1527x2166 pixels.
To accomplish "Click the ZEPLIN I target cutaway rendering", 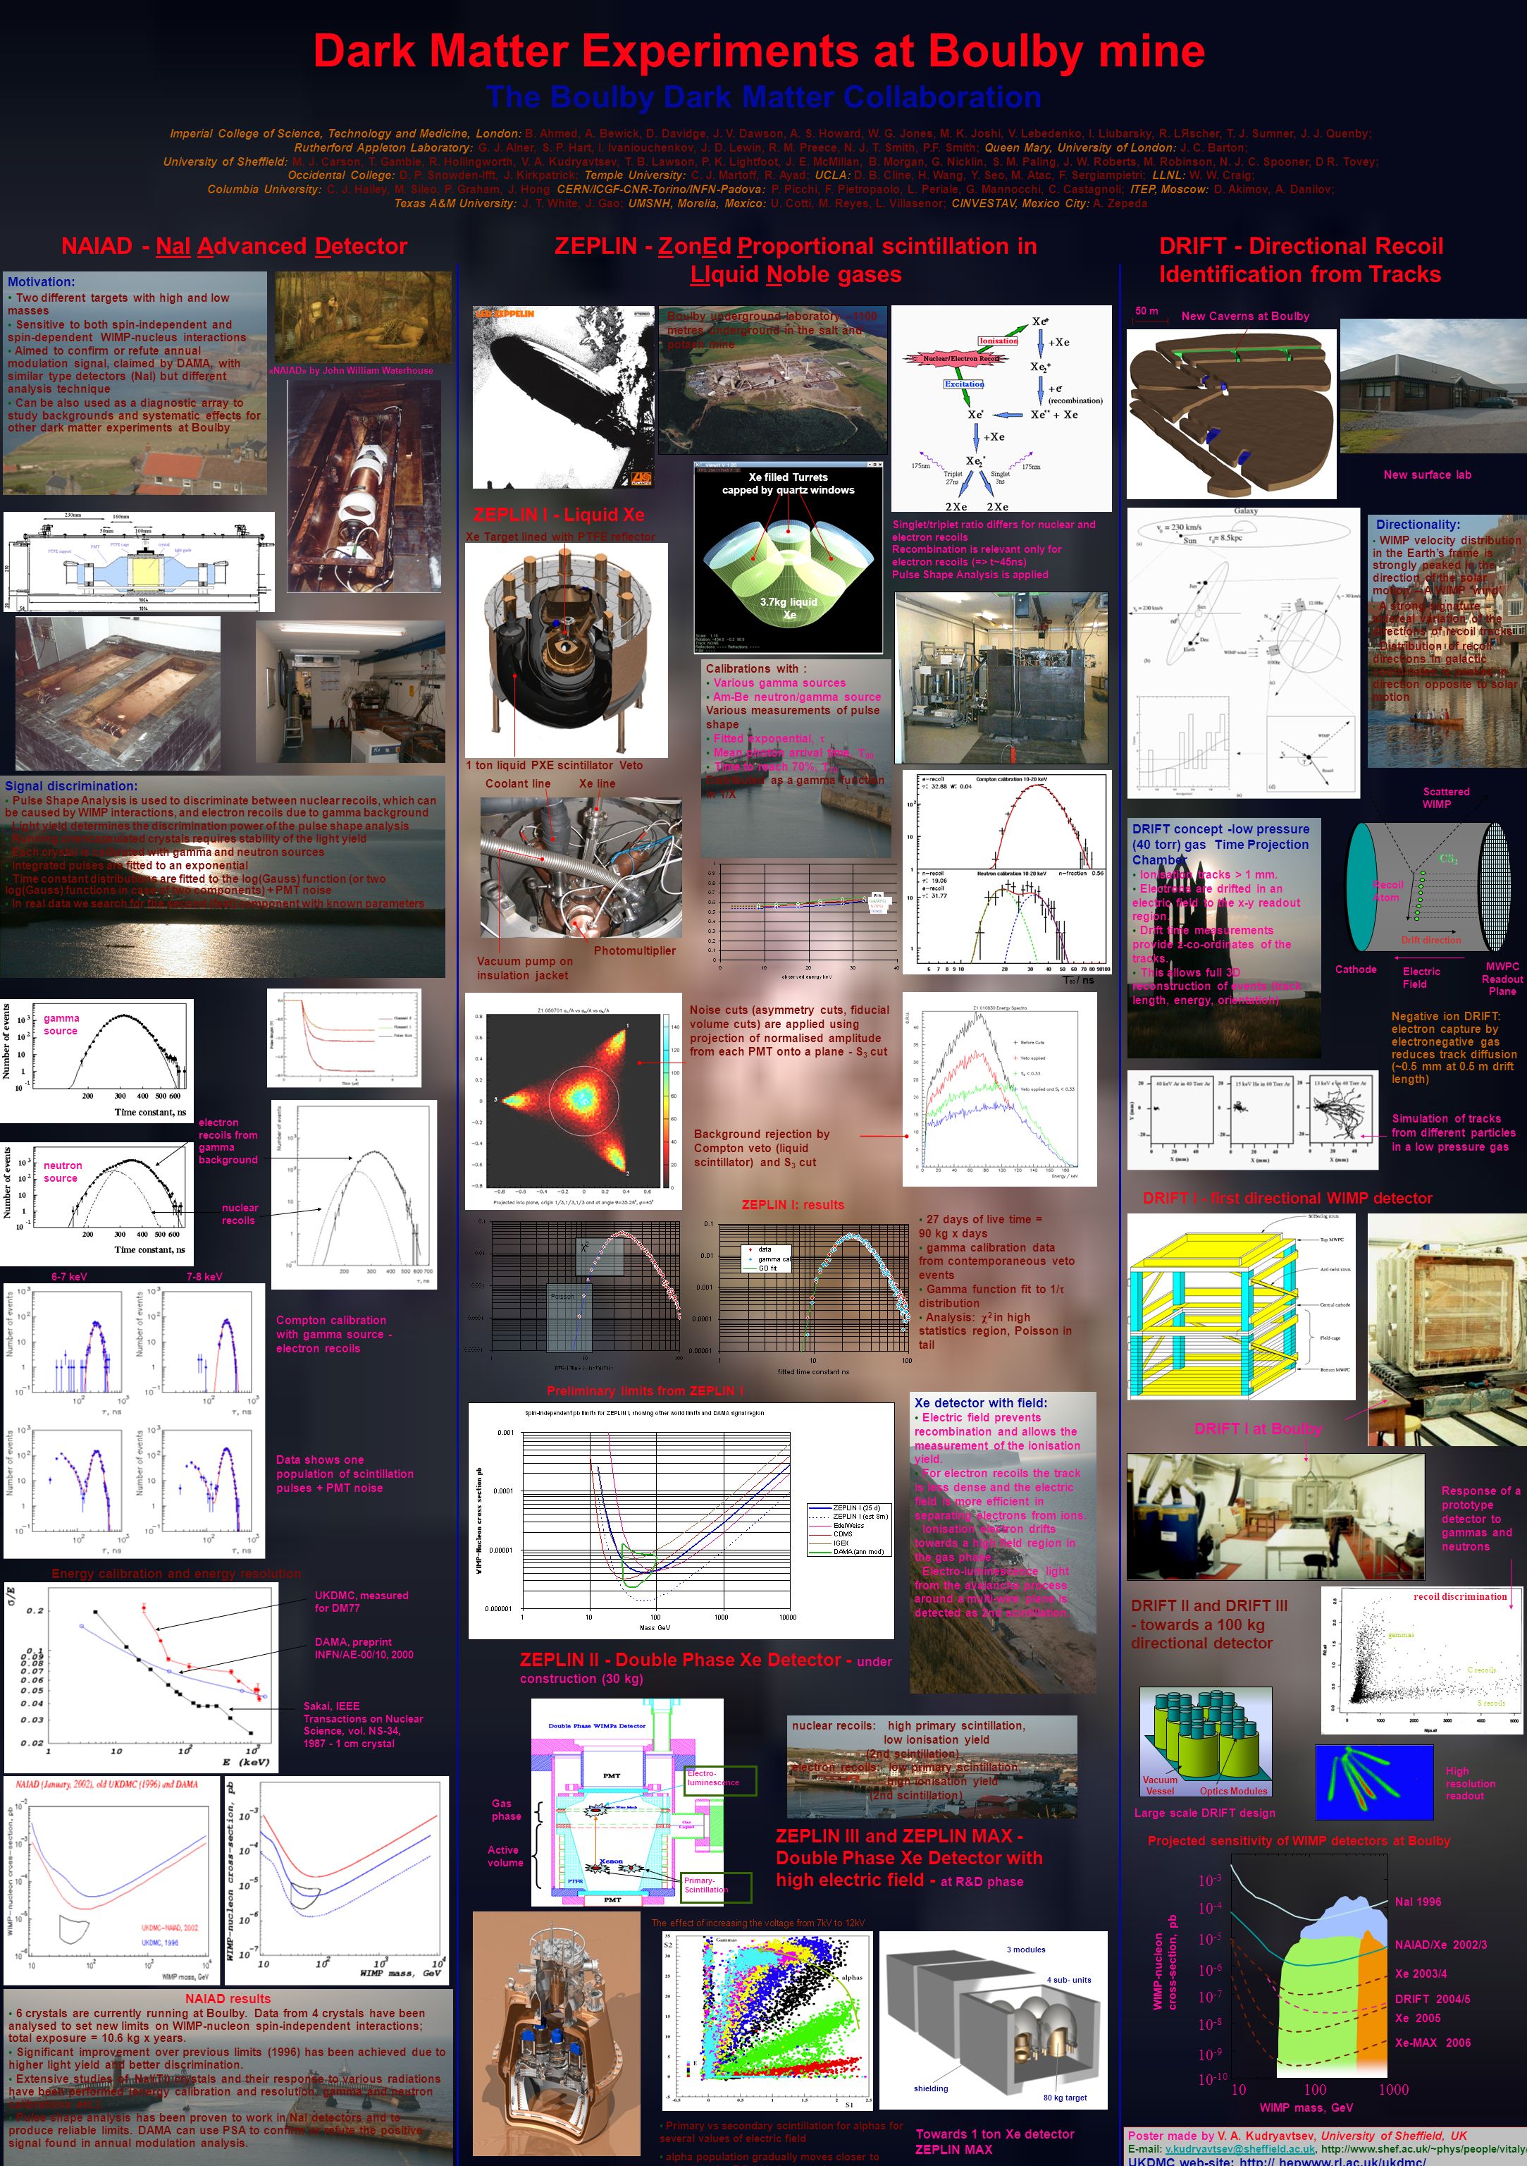I will (566, 650).
